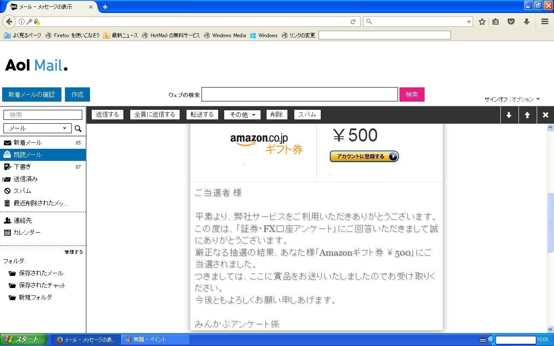This screenshot has height=346, width=554.
Task: Show site information icon in address bar
Action: point(21,22)
